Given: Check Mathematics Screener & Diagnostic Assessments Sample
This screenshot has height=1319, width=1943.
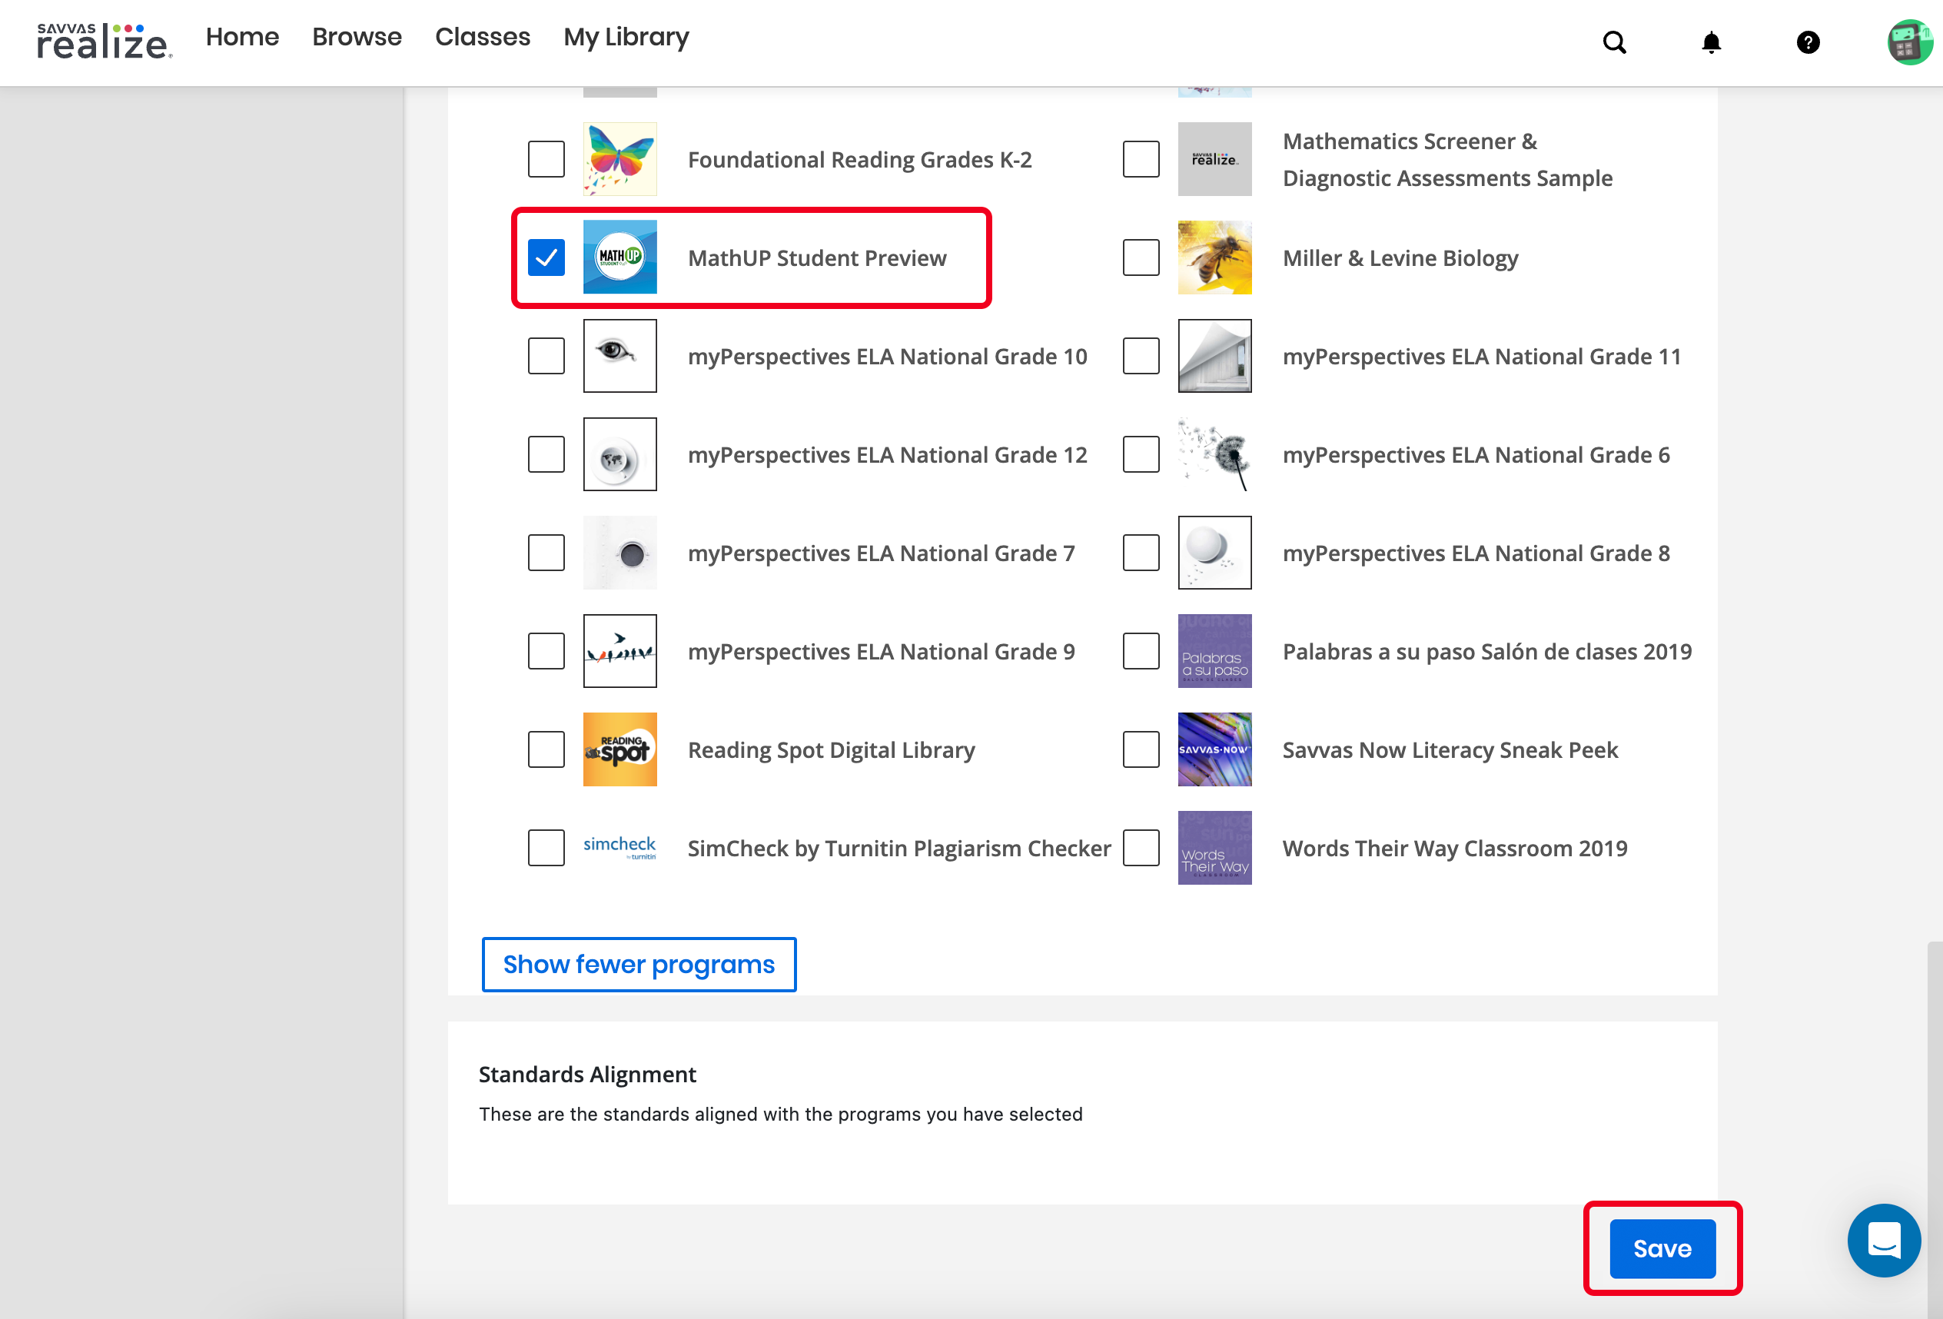Looking at the screenshot, I should pyautogui.click(x=1141, y=159).
